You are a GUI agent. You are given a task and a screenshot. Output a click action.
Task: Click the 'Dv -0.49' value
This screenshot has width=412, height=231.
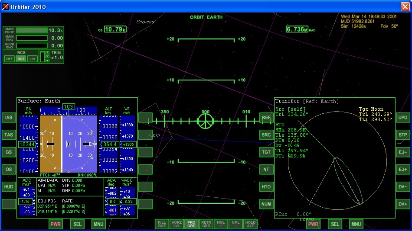click(x=288, y=145)
